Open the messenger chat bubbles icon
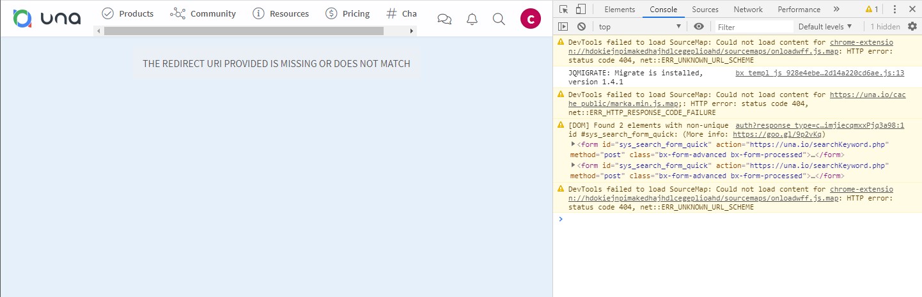The width and height of the screenshot is (922, 297). (444, 19)
